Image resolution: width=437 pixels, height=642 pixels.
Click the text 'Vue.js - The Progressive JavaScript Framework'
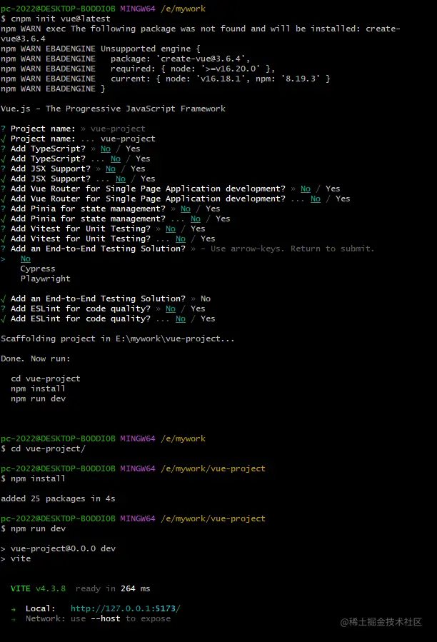tap(113, 109)
